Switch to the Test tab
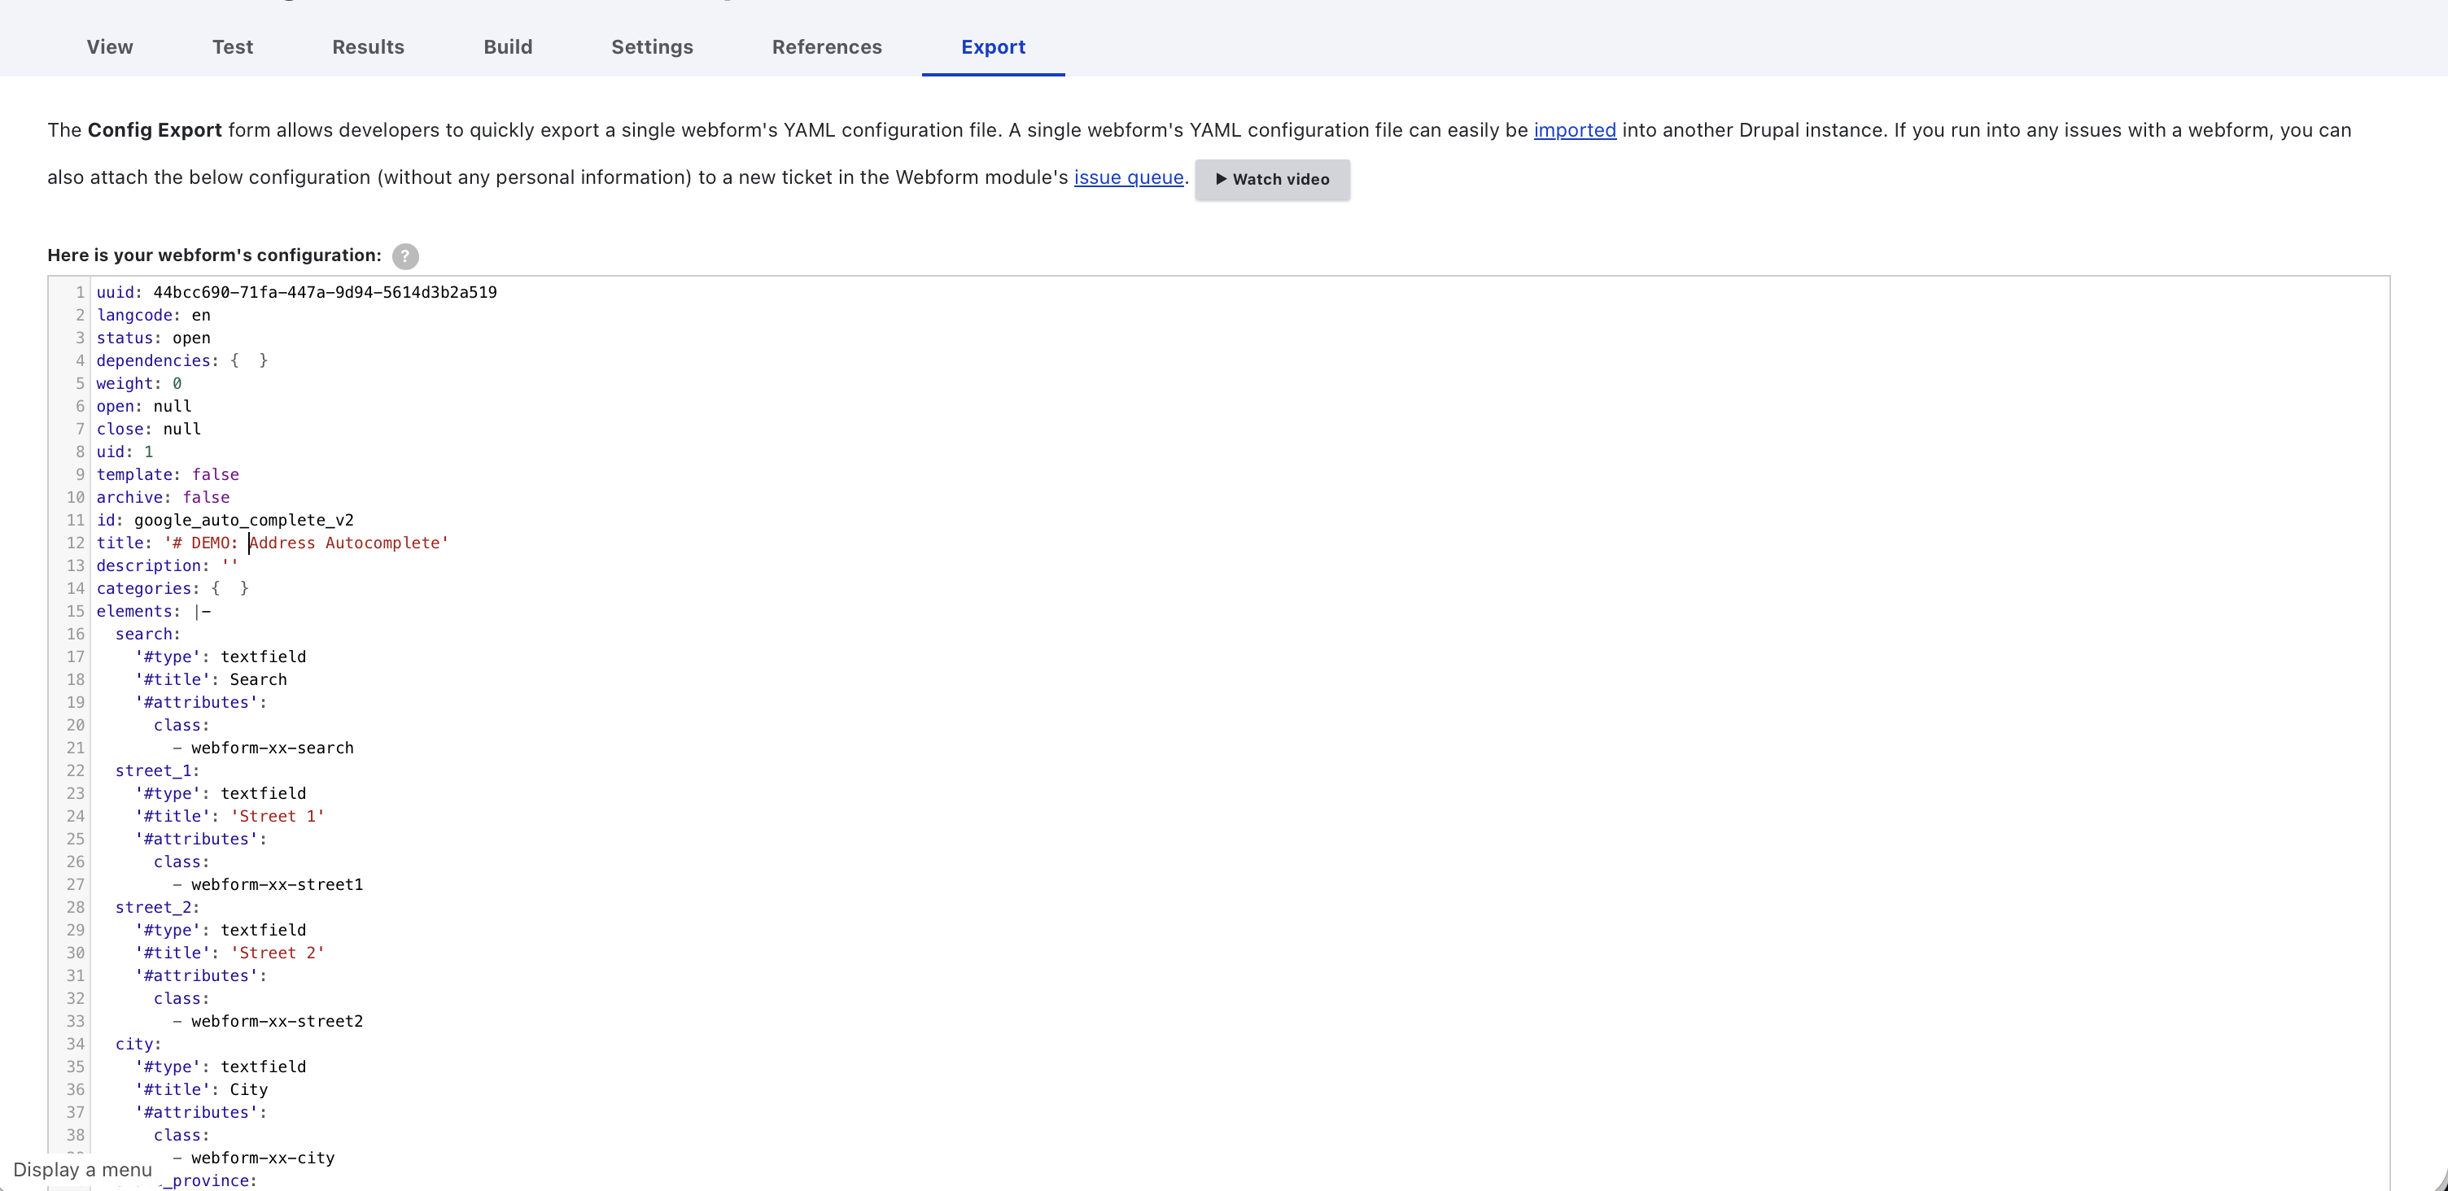 [x=232, y=47]
